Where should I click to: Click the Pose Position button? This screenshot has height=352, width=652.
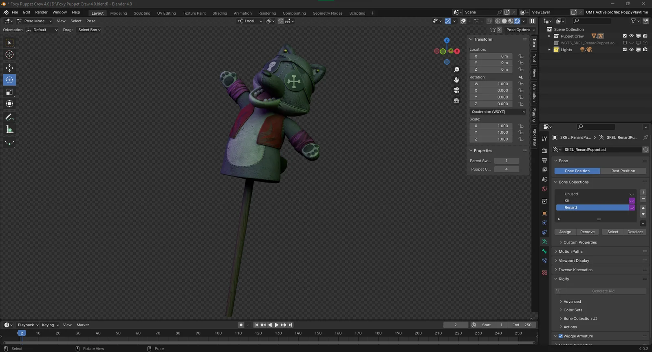(577, 171)
